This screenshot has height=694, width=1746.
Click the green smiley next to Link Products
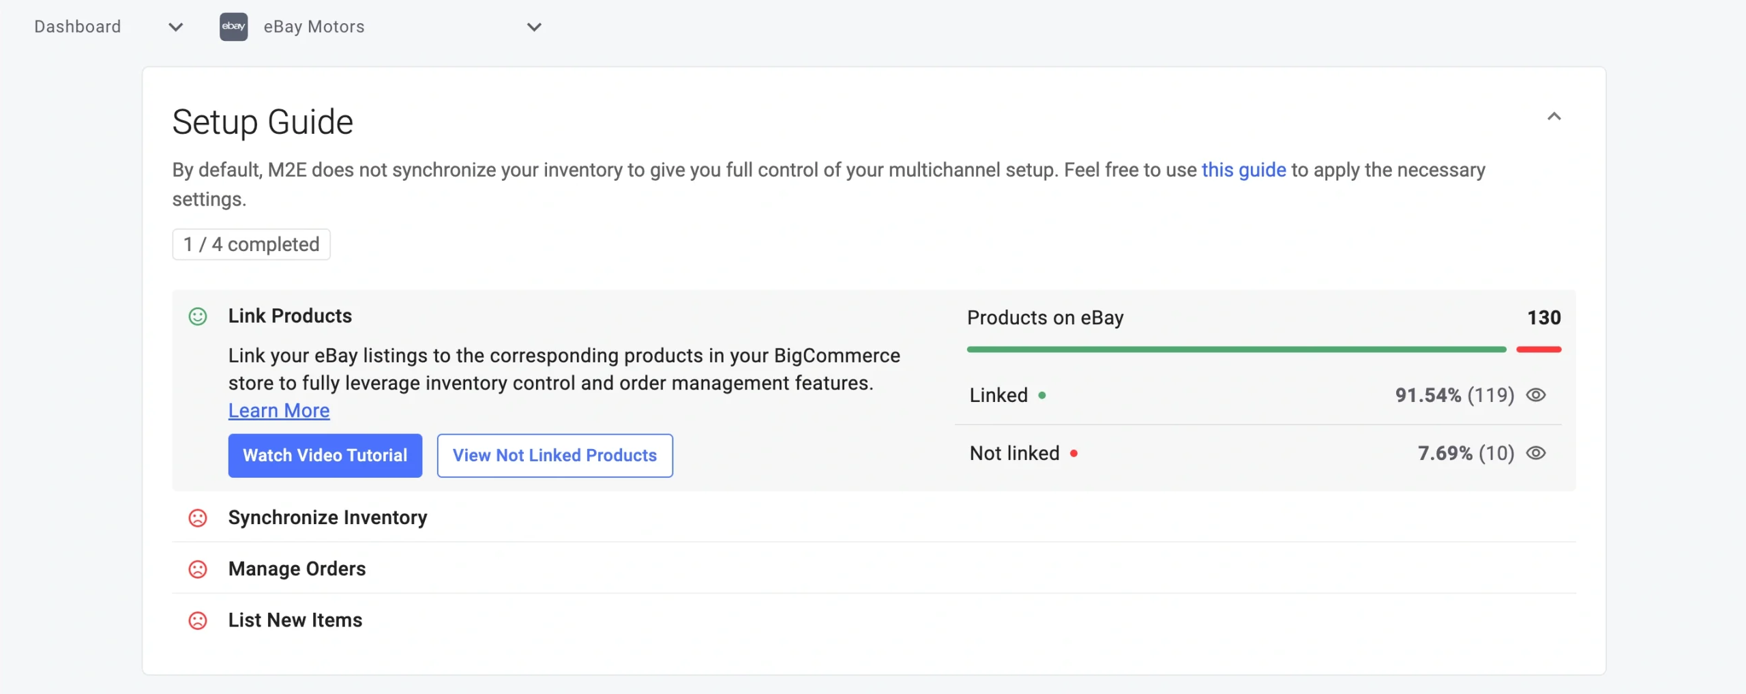[198, 317]
